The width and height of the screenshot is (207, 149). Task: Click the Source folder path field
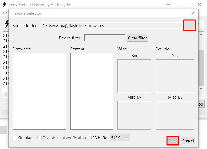click(112, 26)
